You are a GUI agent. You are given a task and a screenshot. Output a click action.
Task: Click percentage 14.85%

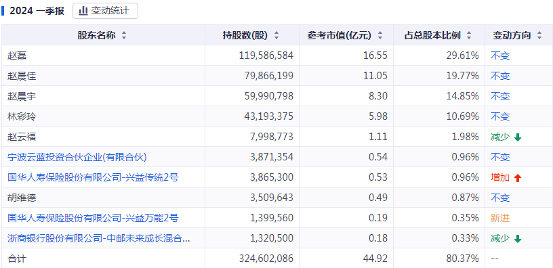(463, 96)
